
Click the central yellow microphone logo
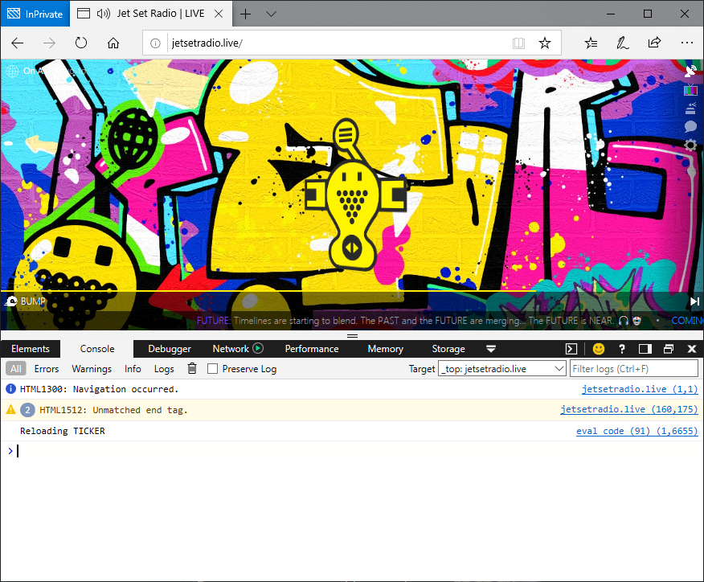click(x=354, y=194)
